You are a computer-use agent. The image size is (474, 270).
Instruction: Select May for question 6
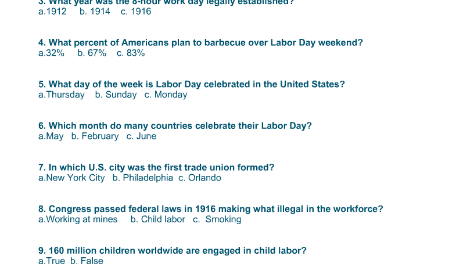point(51,136)
